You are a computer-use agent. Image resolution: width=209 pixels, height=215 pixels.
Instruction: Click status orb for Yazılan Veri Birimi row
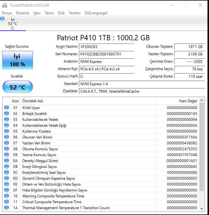point(6,143)
